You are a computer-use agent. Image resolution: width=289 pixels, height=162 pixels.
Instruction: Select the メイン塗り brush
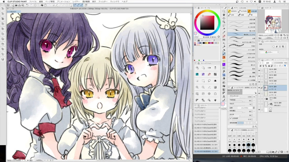click(x=241, y=49)
